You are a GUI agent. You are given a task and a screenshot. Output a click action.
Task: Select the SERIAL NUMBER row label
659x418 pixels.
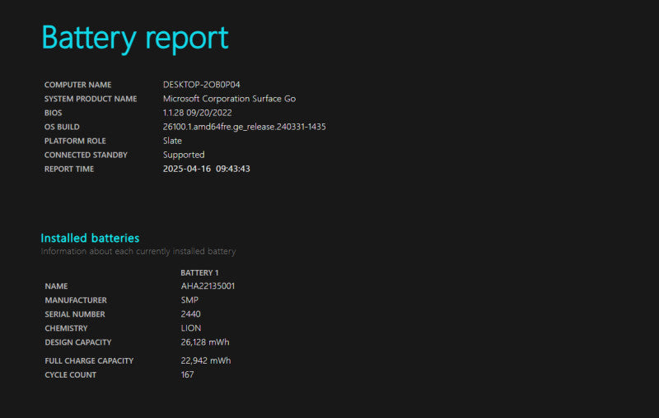(x=75, y=314)
